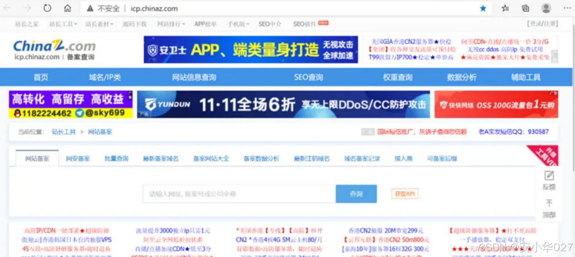Screen dimensions: 575x257
Task: Click the domain or ICP number search field
Action: [x=239, y=194]
